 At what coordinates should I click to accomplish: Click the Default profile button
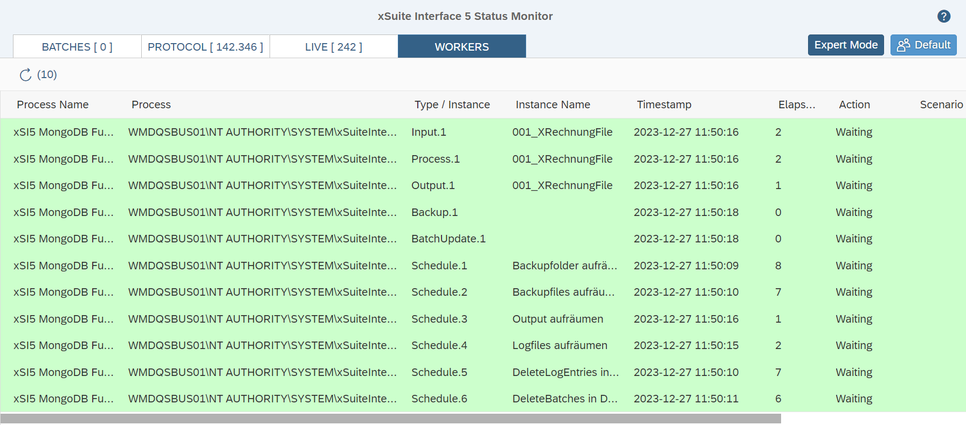923,45
